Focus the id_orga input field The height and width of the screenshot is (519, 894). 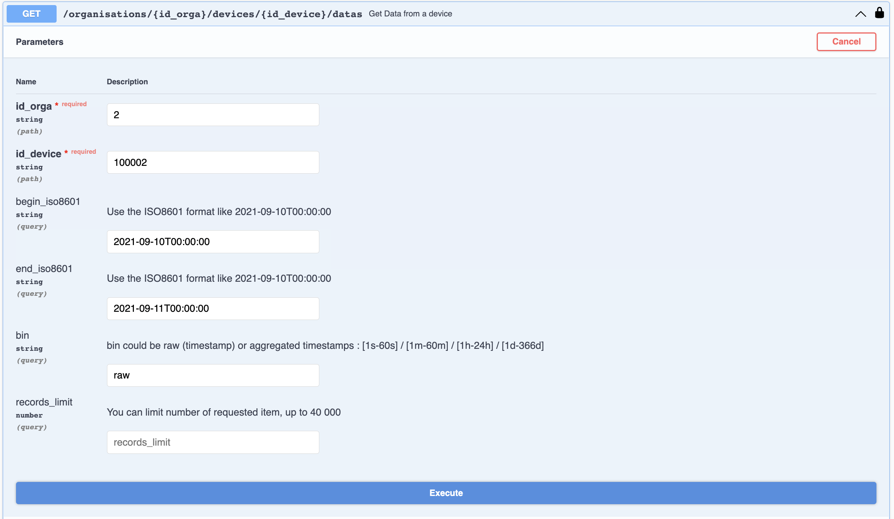(213, 115)
